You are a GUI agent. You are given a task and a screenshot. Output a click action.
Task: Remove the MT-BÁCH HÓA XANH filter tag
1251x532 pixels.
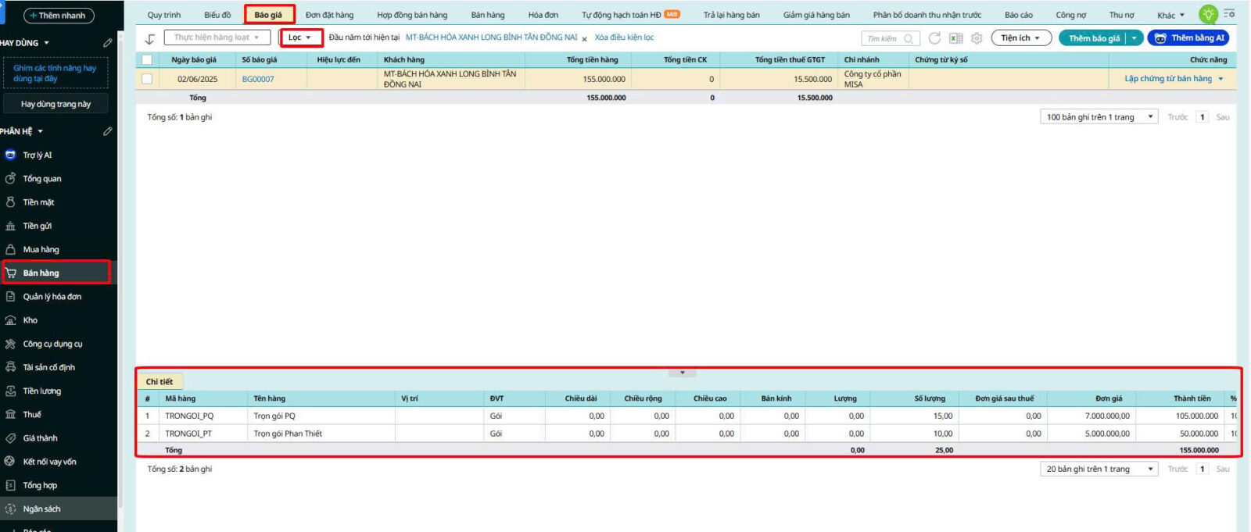(x=584, y=38)
